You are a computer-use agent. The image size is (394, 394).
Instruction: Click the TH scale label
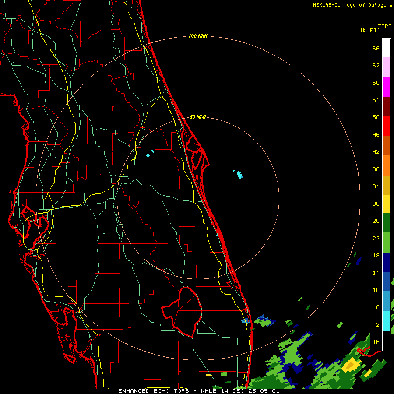(376, 342)
